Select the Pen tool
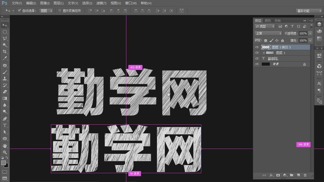The height and width of the screenshot is (182, 324). tap(5, 119)
